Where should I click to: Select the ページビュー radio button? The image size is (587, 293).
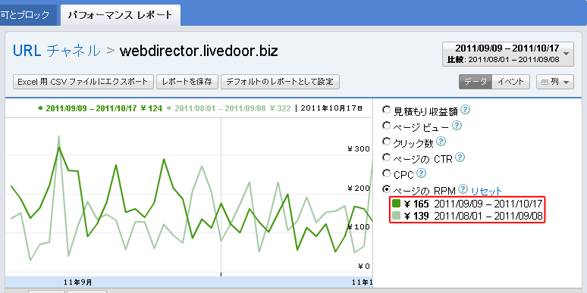(x=386, y=126)
